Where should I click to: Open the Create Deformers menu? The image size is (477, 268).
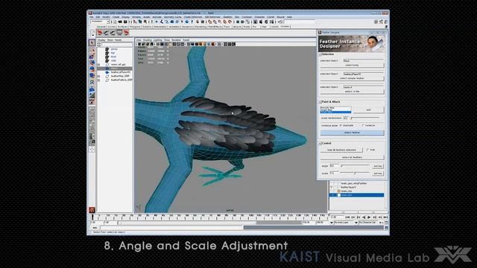pyautogui.click(x=193, y=17)
